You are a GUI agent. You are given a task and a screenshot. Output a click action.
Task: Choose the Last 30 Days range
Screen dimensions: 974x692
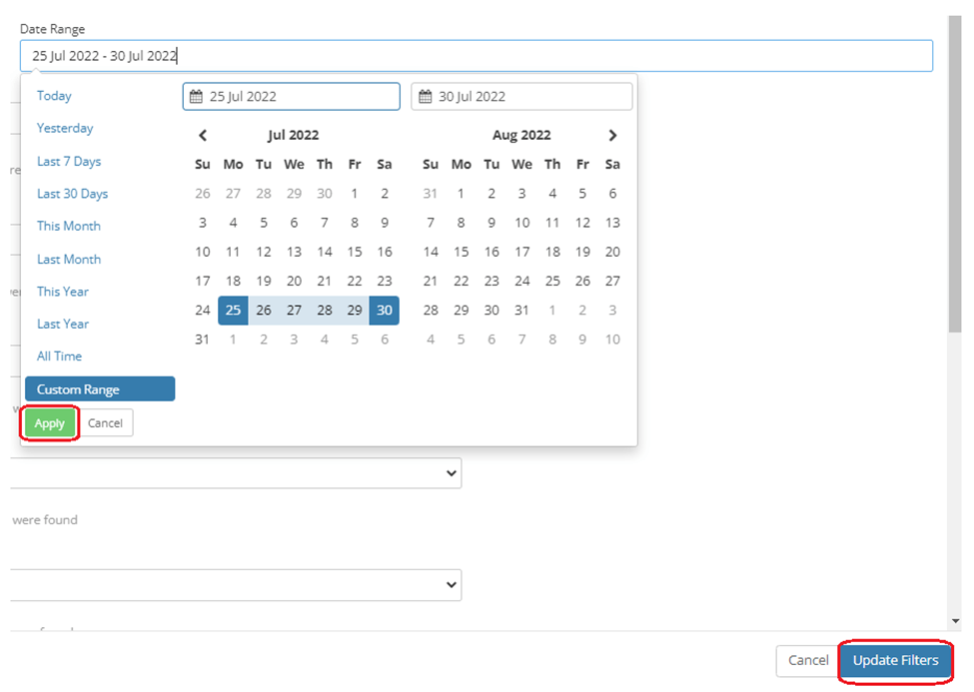coord(72,193)
